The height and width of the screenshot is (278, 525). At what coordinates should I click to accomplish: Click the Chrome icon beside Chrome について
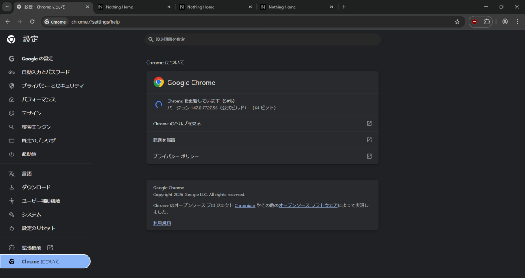pos(12,261)
